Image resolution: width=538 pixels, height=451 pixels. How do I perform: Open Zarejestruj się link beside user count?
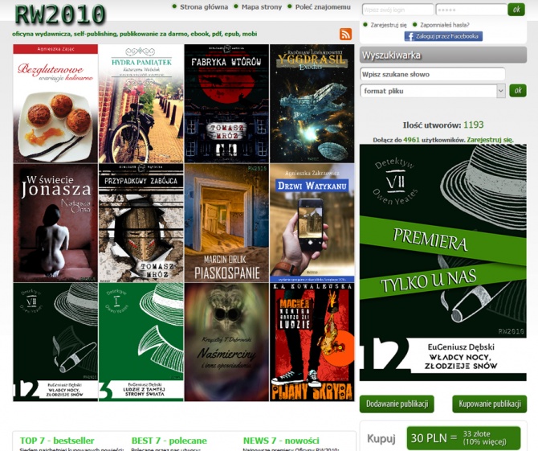tap(490, 140)
